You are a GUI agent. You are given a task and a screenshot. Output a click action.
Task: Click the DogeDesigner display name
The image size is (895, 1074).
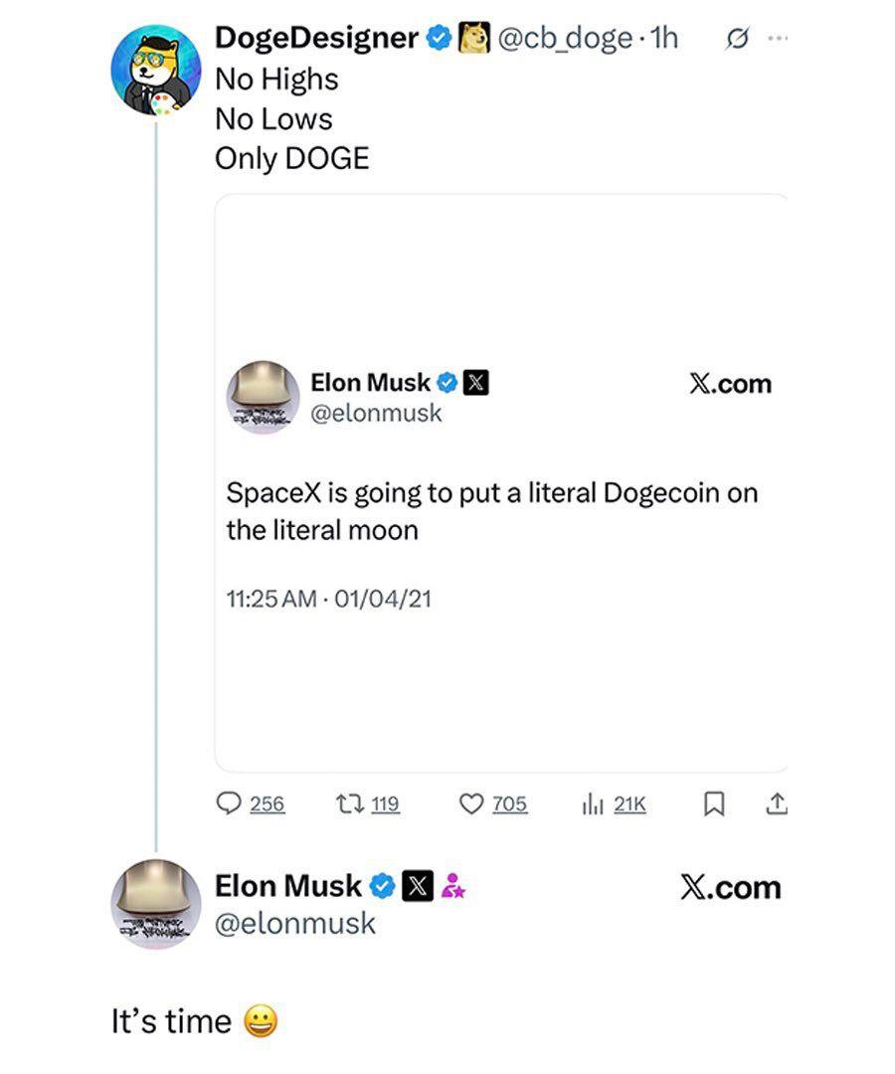tap(316, 39)
